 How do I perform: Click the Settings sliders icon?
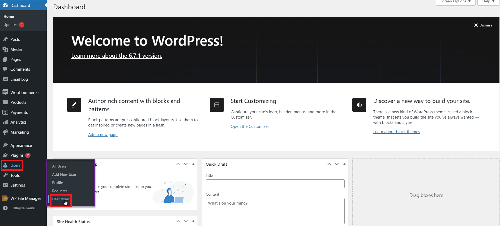click(x=5, y=185)
